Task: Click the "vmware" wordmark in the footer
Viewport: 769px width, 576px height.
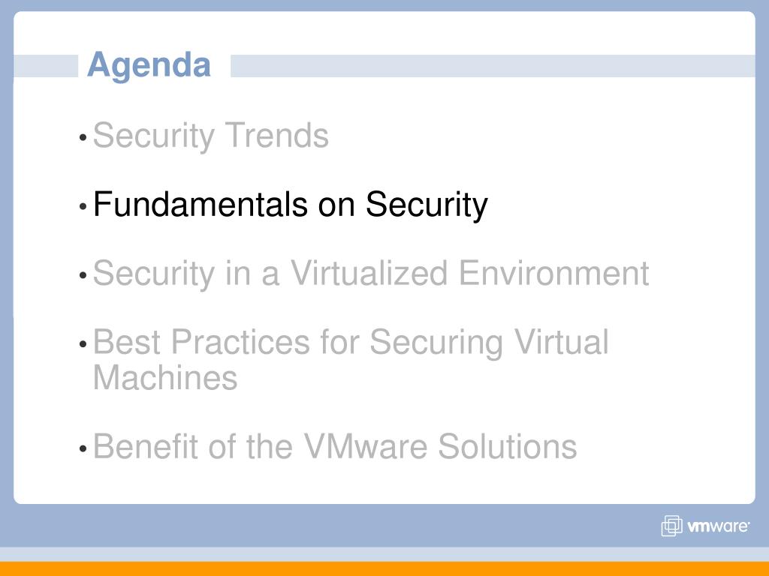Action: 718,526
